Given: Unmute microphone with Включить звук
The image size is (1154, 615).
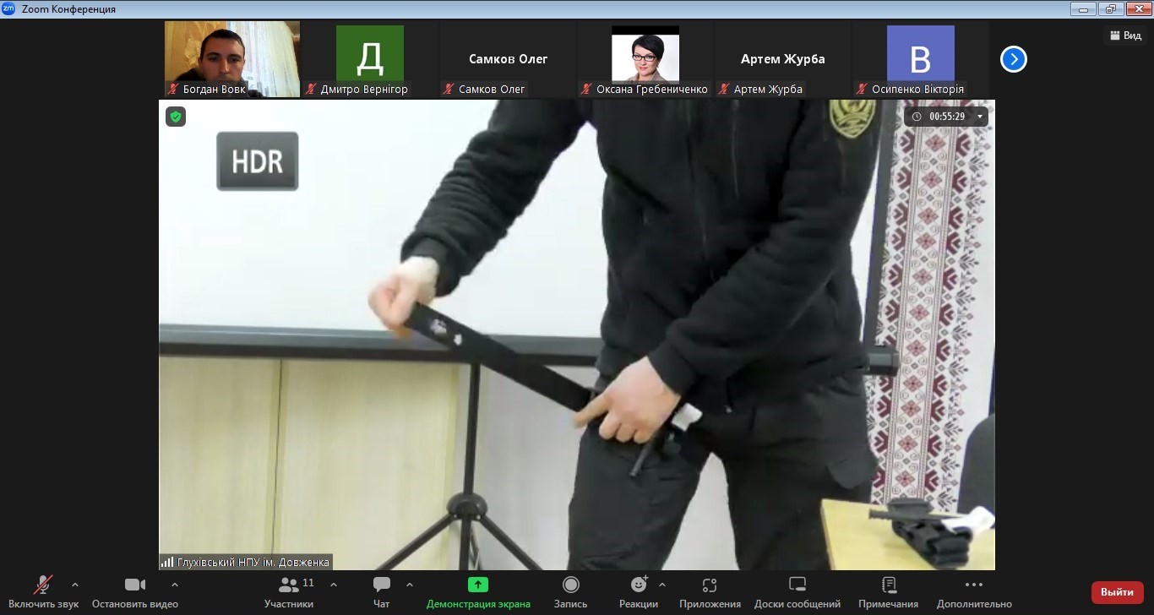Looking at the screenshot, I should click(x=43, y=591).
